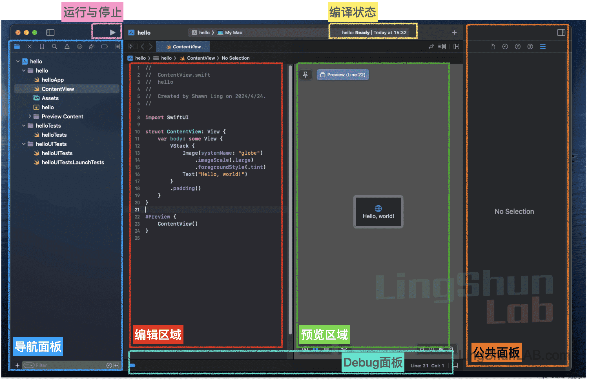Screen dimensions: 589x382
Task: Open the Find navigator magnifier icon
Action: tap(54, 47)
